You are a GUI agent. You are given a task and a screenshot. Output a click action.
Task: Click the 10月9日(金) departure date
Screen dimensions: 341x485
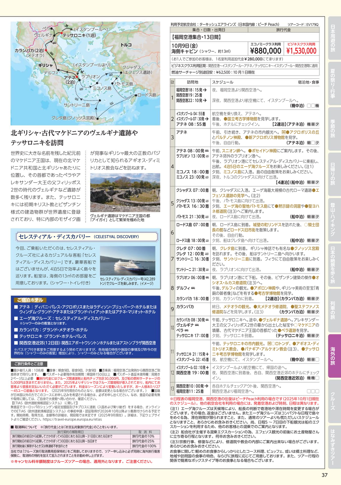point(185,46)
